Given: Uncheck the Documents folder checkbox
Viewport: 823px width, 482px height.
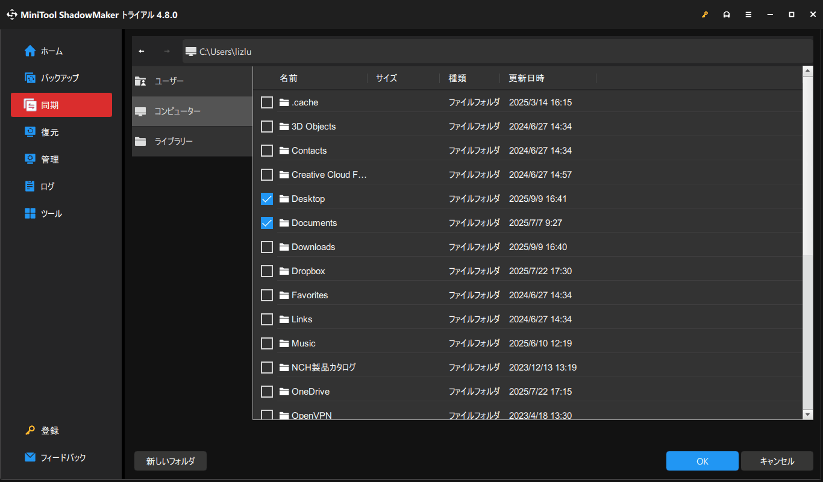Looking at the screenshot, I should tap(267, 223).
